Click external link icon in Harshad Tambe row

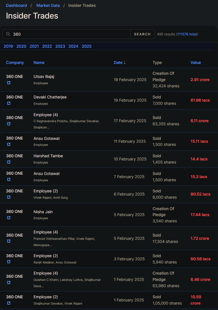[x=9, y=162]
